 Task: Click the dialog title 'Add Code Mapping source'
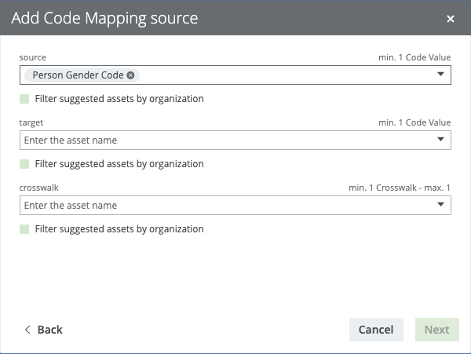click(x=104, y=18)
